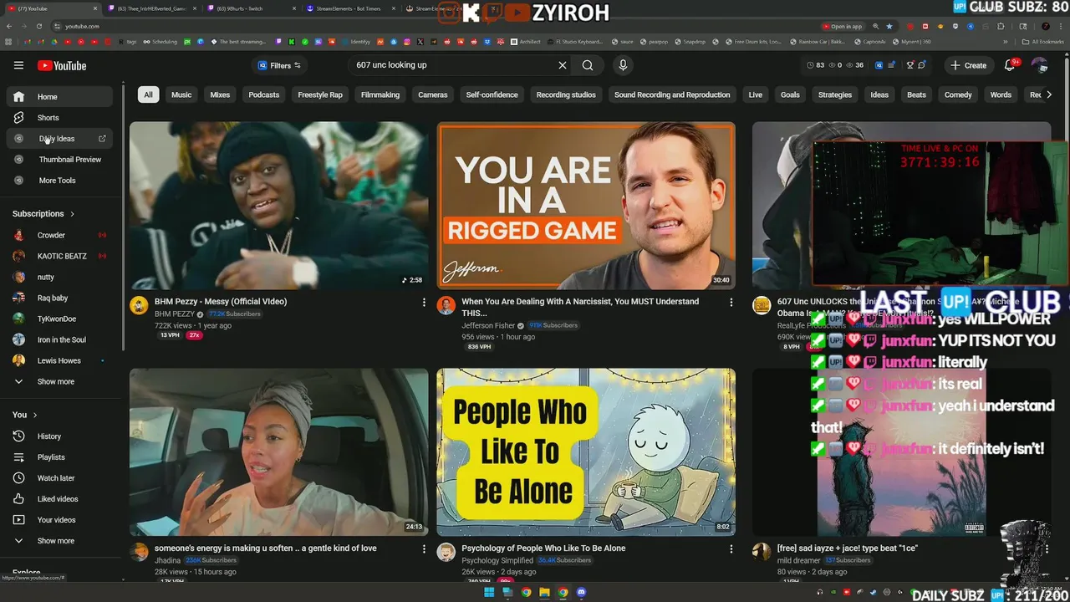
Task: Open options for someone's energy video
Action: (424, 549)
